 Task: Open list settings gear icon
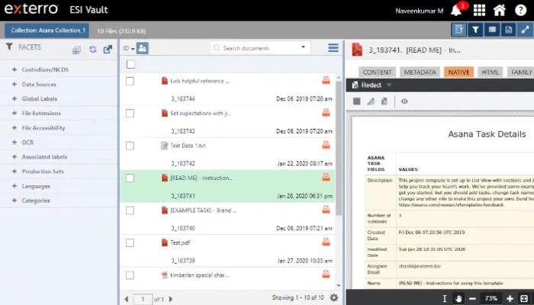pos(333,297)
